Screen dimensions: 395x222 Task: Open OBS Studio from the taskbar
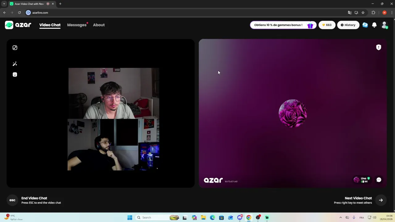click(x=258, y=217)
